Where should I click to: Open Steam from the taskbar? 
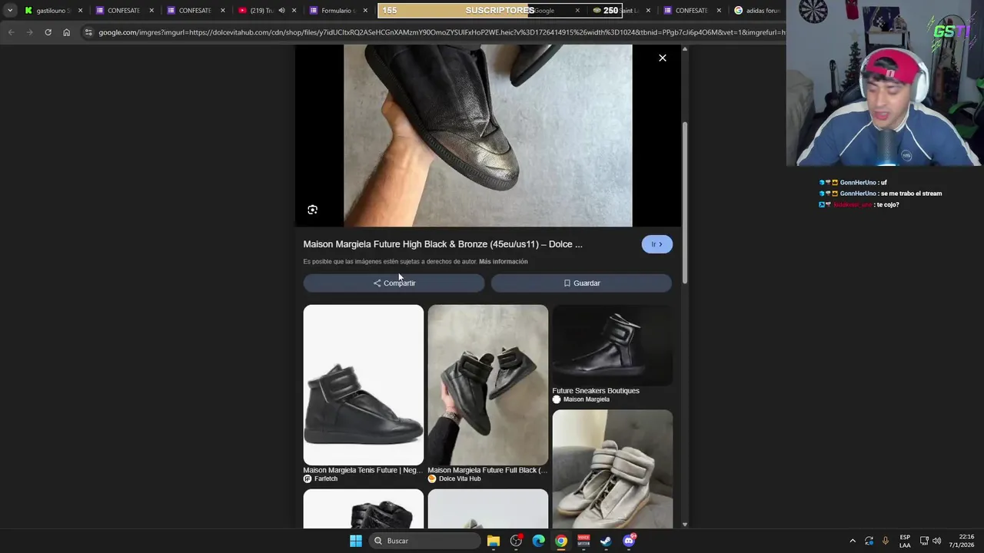click(x=606, y=541)
